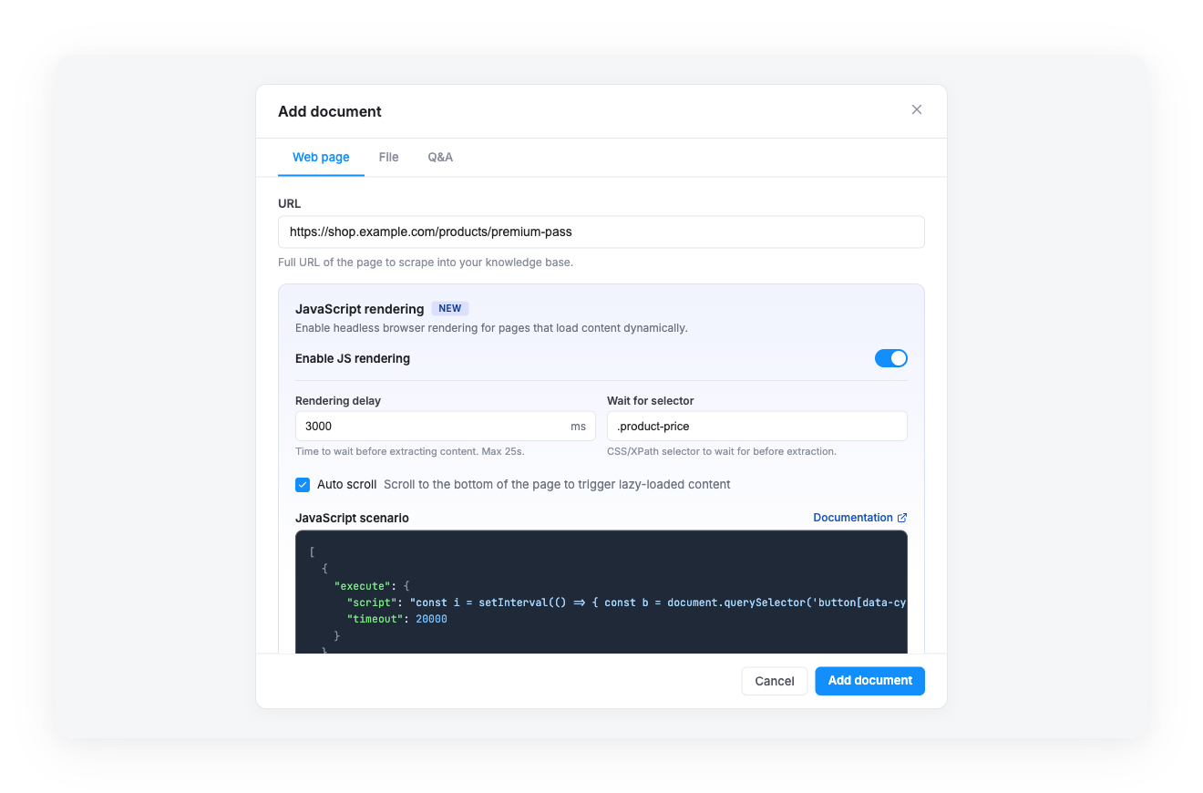Click the 'Enable JS rendering' label
Viewport: 1203px width, 793px height.
click(353, 358)
